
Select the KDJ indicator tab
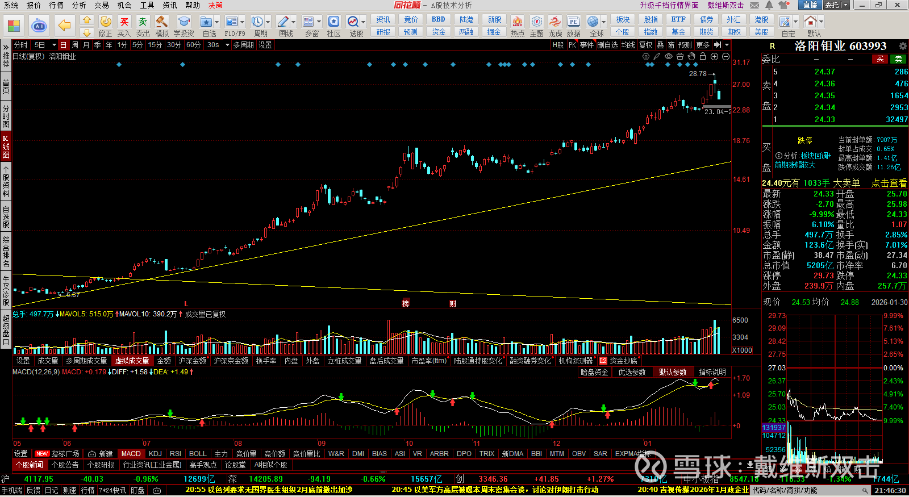[155, 454]
